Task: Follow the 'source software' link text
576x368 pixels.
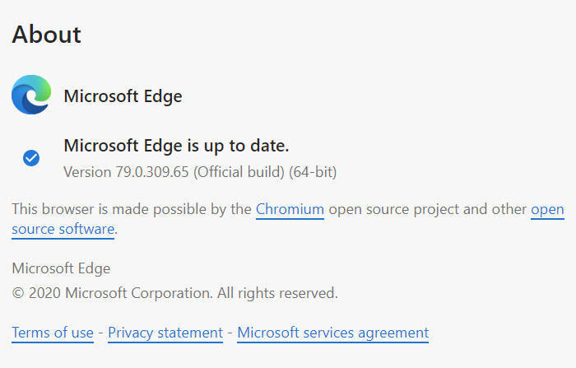Action: click(x=63, y=229)
